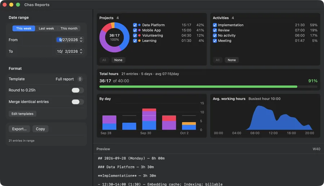Screen dimensions: 324x186
Task: Click All under Projects
Action: [104, 60]
